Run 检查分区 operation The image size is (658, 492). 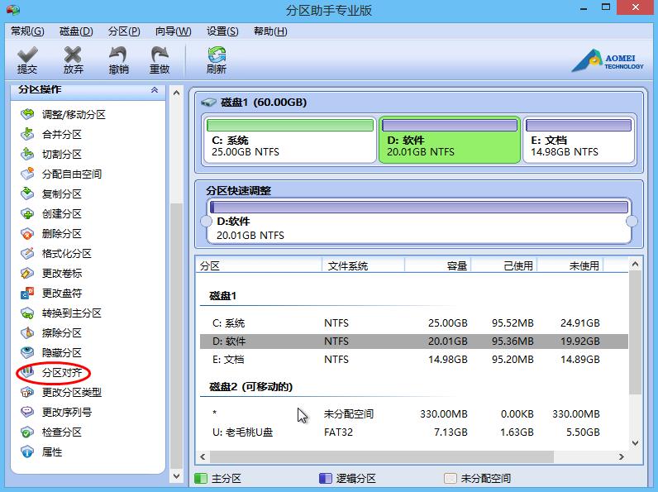click(51, 432)
